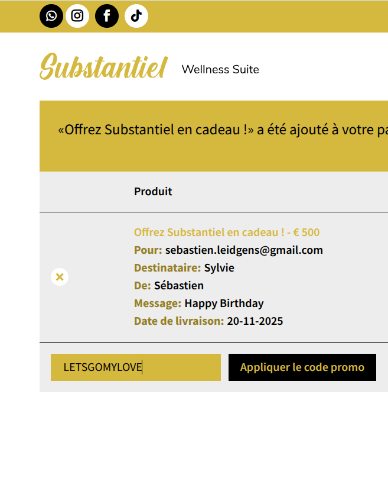Viewport: 388px width, 494px height.
Task: Click the 'Produit' column header
Action: point(153,191)
